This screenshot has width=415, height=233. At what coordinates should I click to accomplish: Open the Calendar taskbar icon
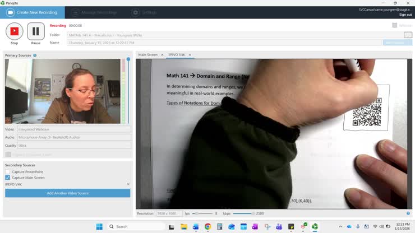(243, 227)
